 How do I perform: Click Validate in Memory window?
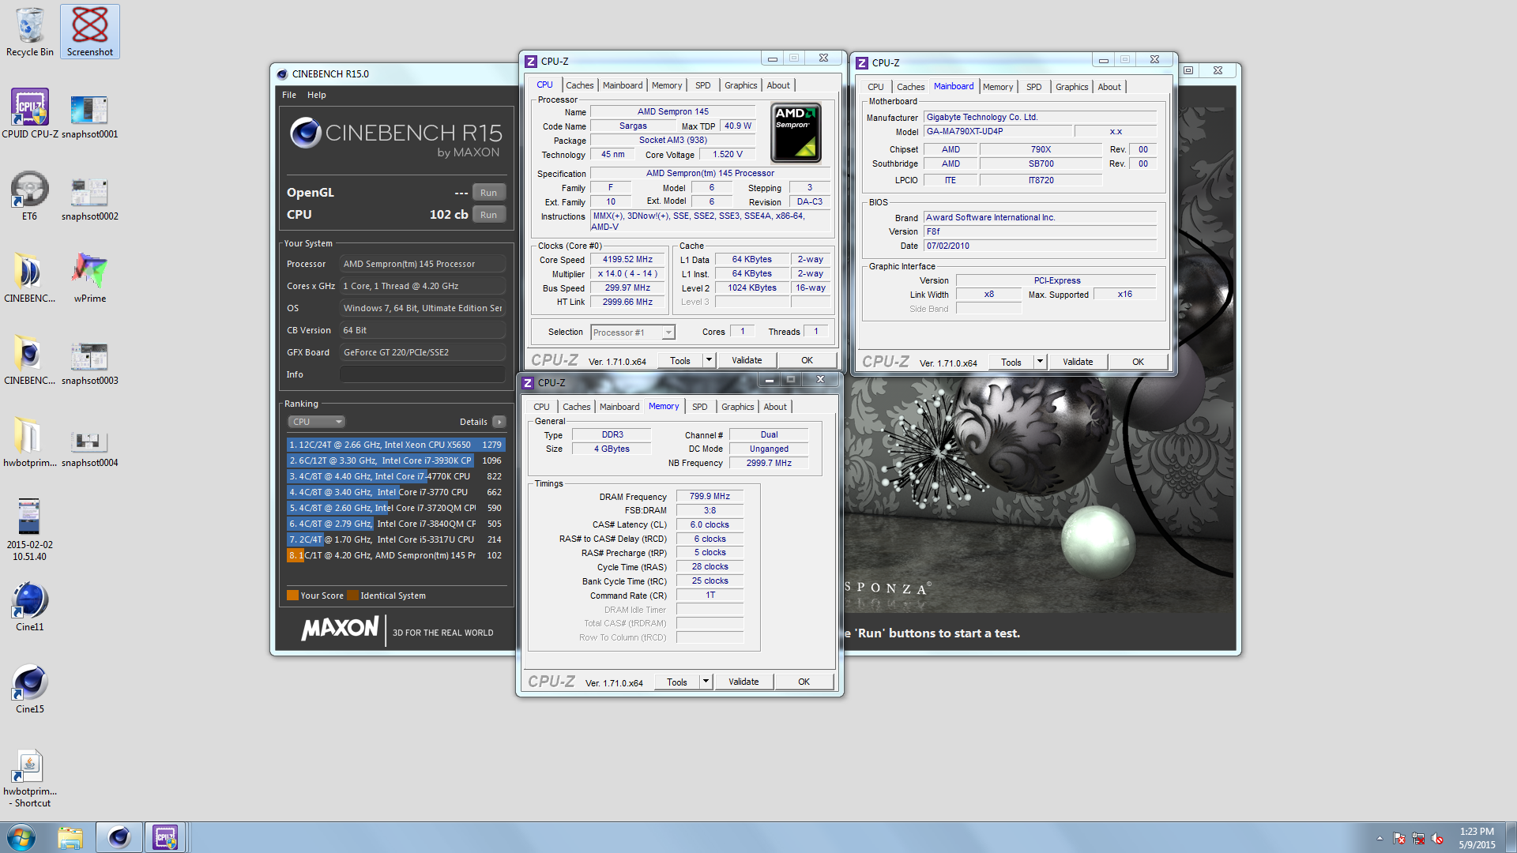point(743,682)
